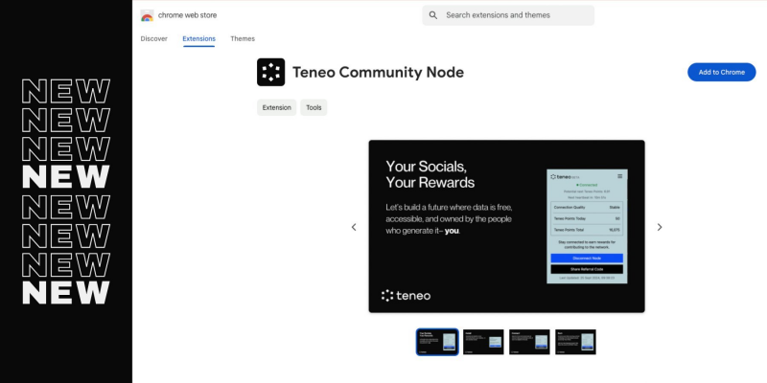Select the Extensions tab
767x383 pixels.
(x=198, y=38)
